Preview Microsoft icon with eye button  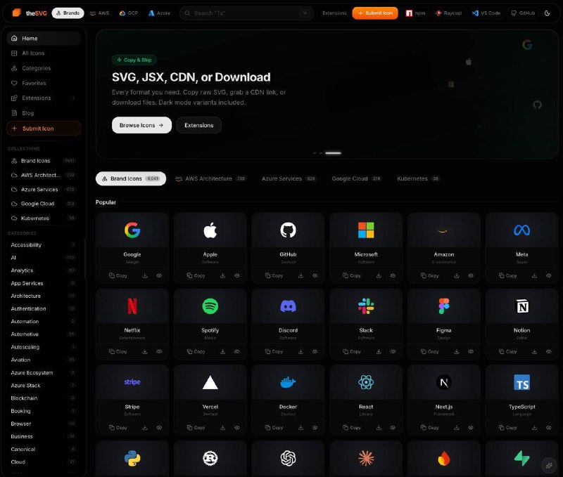coord(393,275)
